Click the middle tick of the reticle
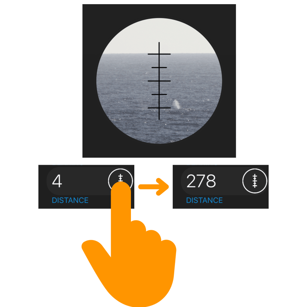 coord(159,81)
